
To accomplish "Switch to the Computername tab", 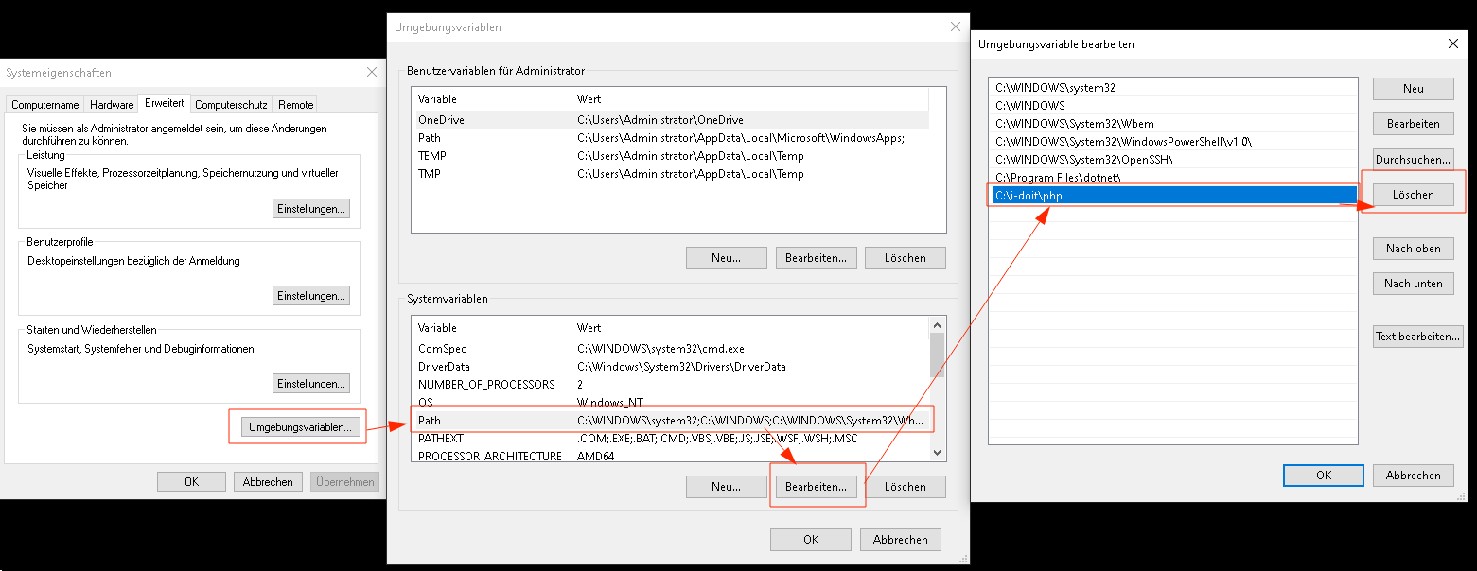I will [x=45, y=105].
